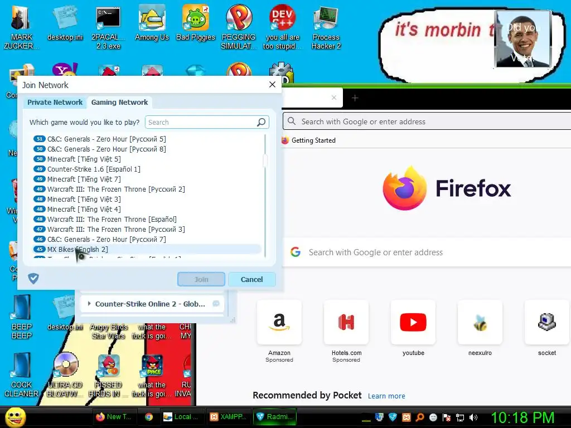Image resolution: width=571 pixels, height=428 pixels.
Task: Click the Obama photo widget
Action: pos(522,39)
